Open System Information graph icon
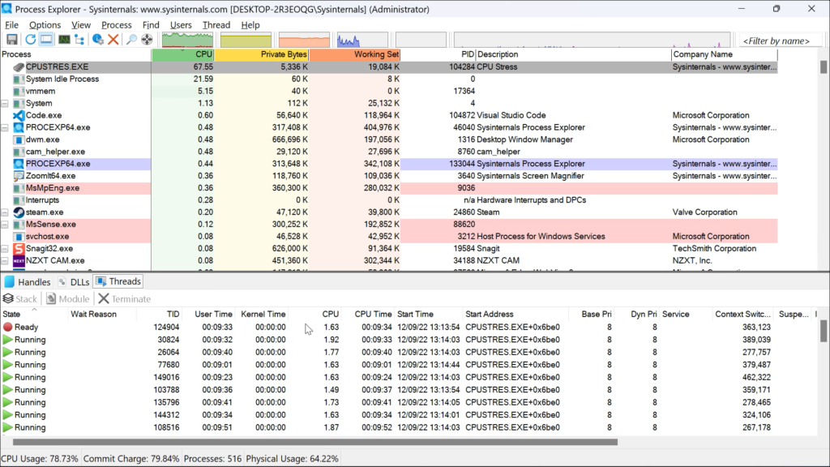 click(64, 39)
